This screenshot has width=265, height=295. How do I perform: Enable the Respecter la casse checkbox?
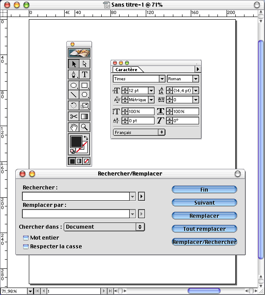pos(26,247)
